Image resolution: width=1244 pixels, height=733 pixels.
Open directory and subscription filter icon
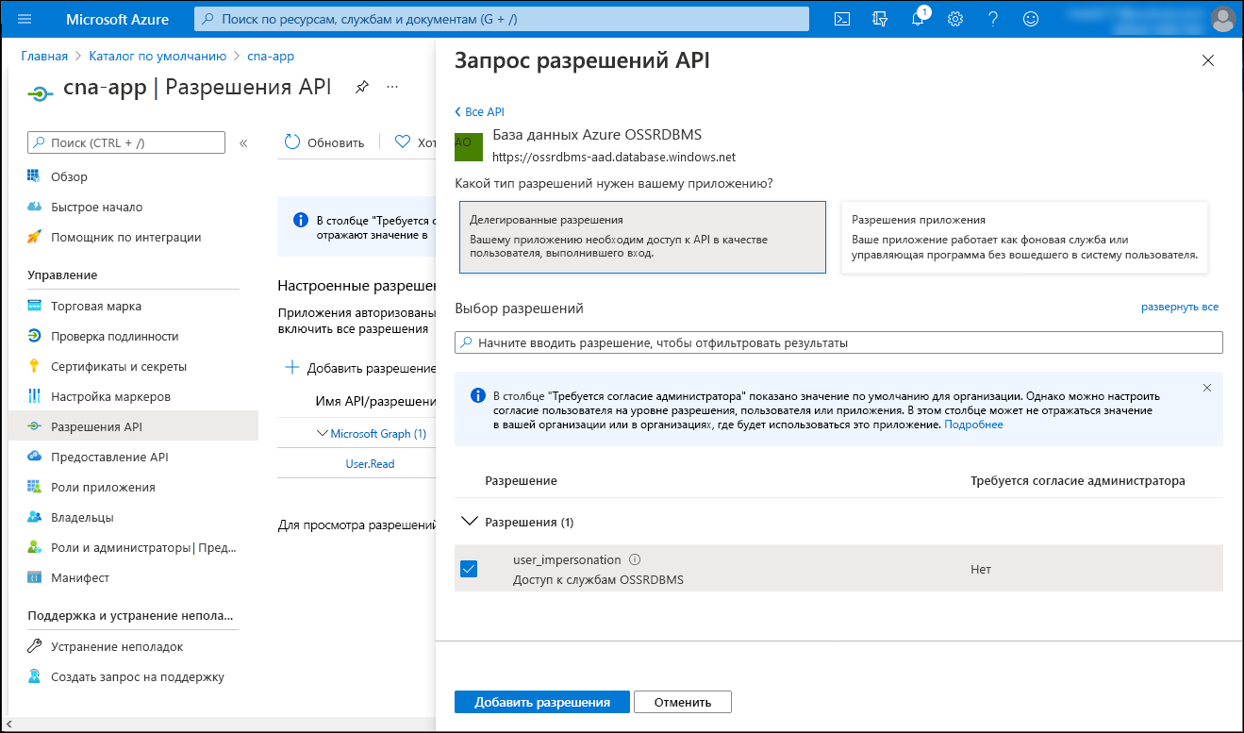[880, 19]
